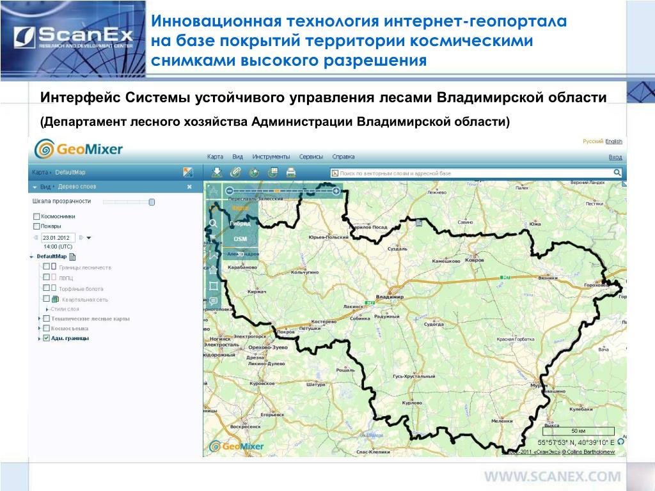Screen dimensions: 655x491
Task: Check the Торфяные болота layer checkbox
Action: click(x=46, y=288)
